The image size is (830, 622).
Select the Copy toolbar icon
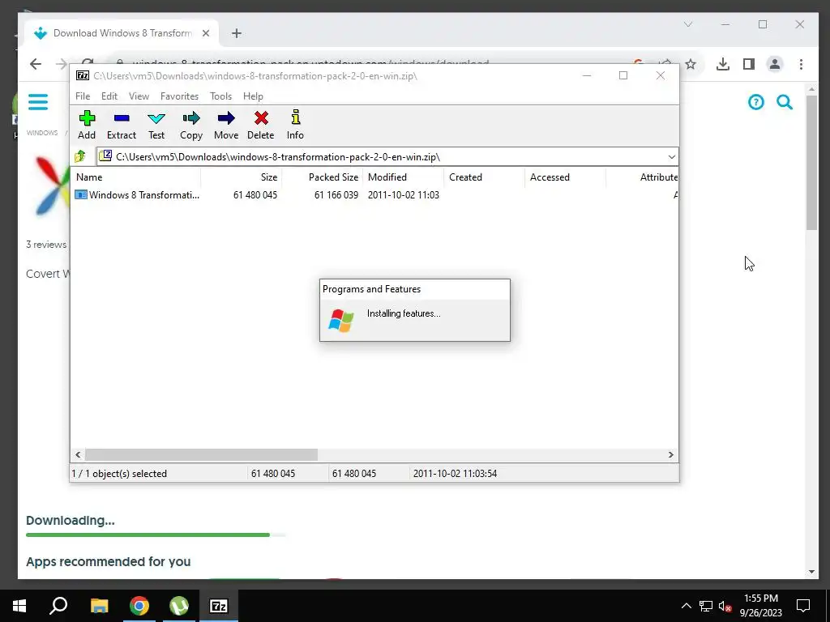pos(191,125)
